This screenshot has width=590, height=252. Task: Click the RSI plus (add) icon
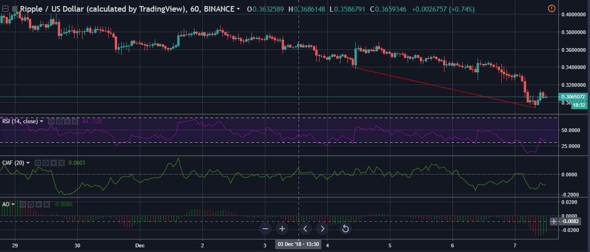pyautogui.click(x=67, y=121)
